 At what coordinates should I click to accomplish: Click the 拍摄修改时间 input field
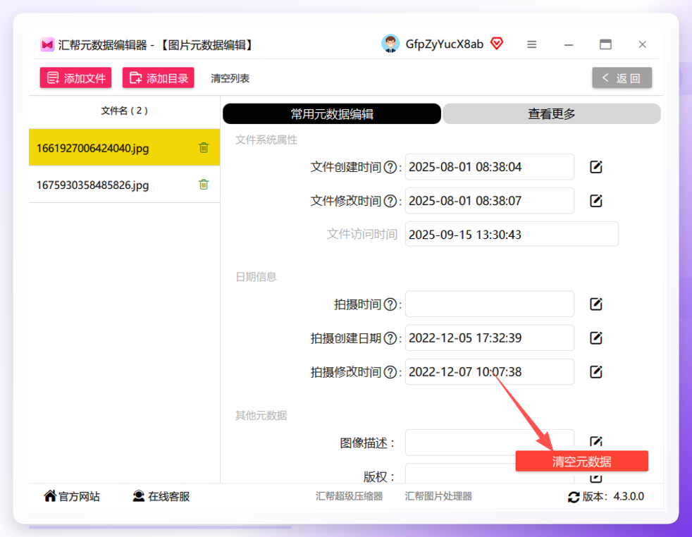pos(490,372)
